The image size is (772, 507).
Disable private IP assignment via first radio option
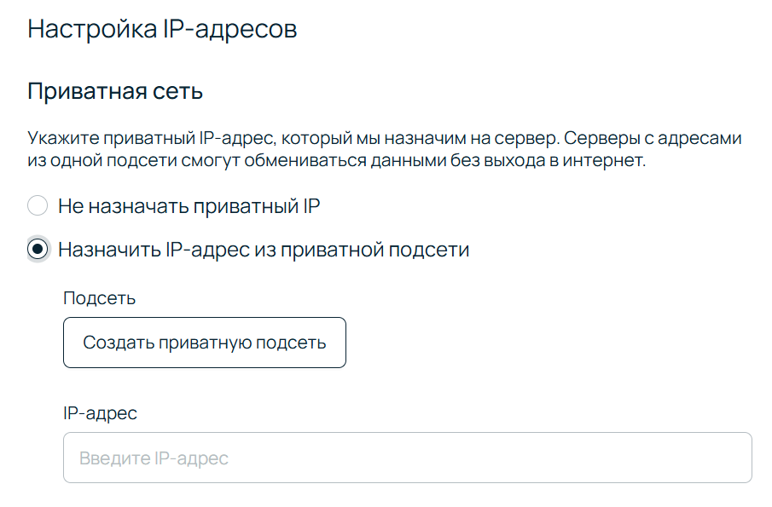click(x=38, y=205)
